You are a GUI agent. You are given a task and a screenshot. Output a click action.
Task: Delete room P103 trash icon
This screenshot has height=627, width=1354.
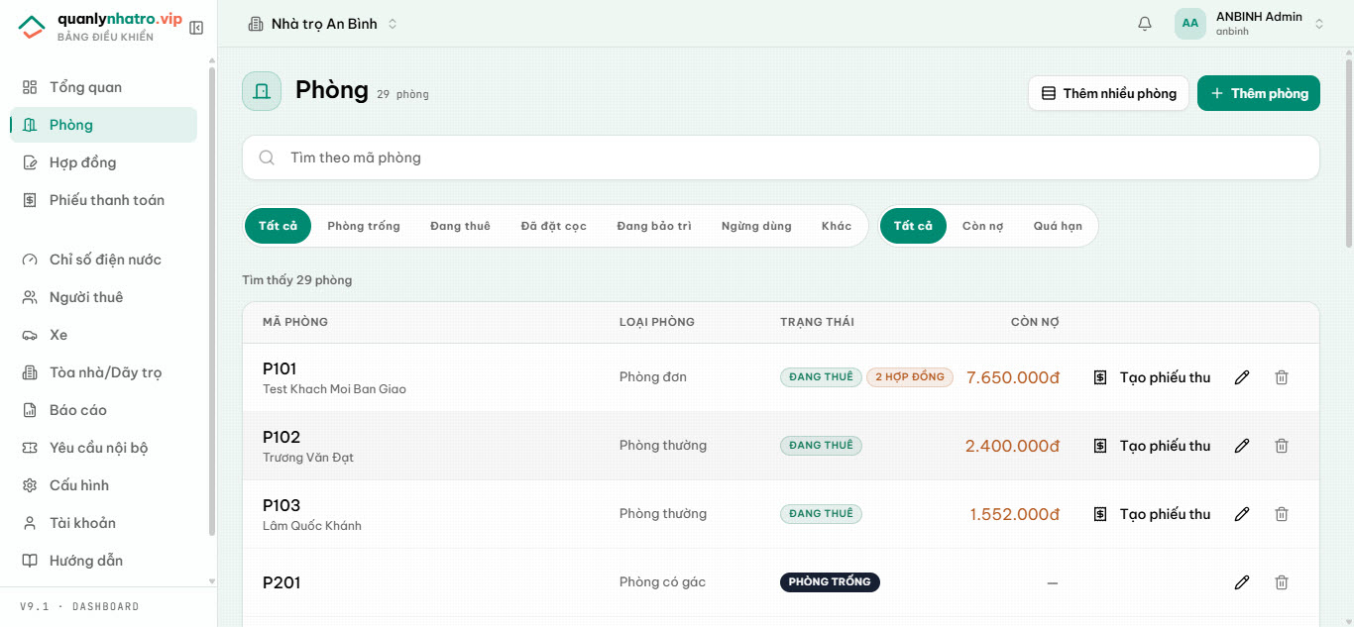point(1282,514)
